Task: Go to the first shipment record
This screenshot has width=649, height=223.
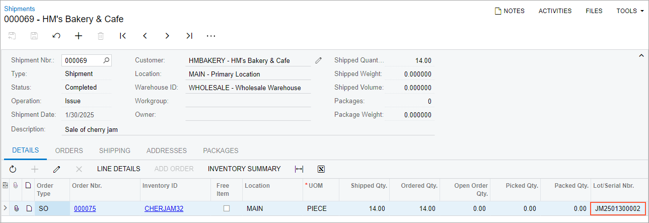Action: click(x=123, y=36)
